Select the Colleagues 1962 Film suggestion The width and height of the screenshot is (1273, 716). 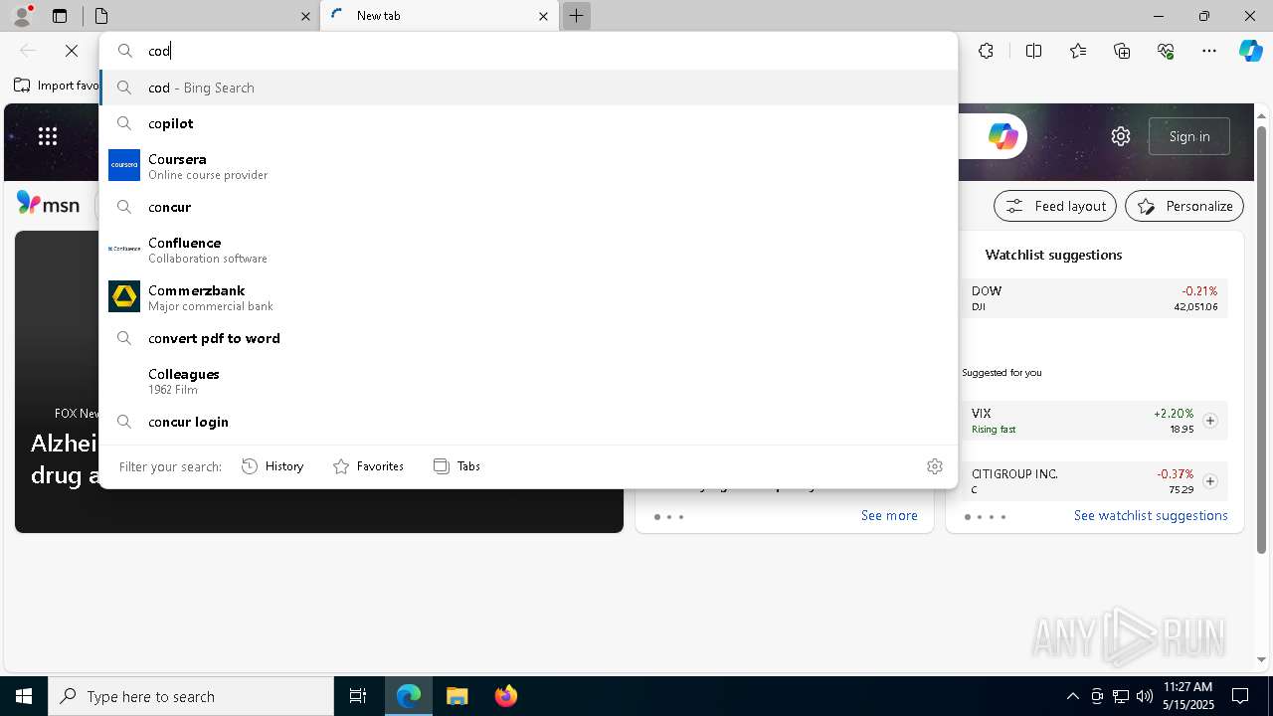(x=528, y=381)
